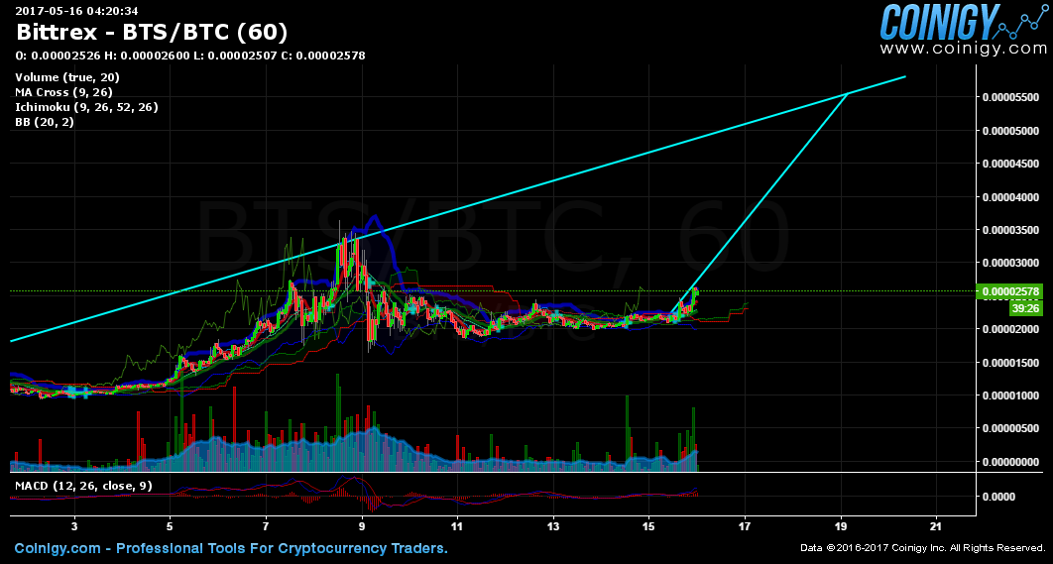The height and width of the screenshot is (564, 1053).
Task: Open the www.coinigy.com link under the logo
Action: (x=963, y=49)
